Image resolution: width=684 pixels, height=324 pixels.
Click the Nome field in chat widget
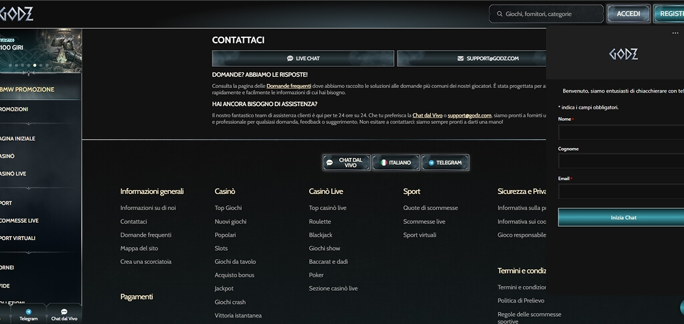point(621,132)
